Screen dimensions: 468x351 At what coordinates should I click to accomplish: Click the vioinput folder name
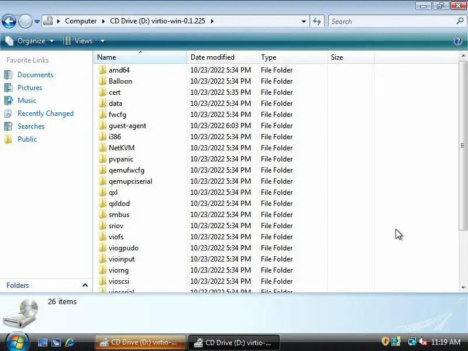coord(122,259)
